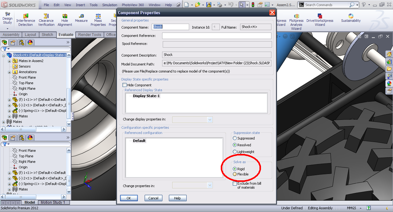Switch to the Sketch tab
The width and height of the screenshot is (393, 212).
tap(47, 35)
